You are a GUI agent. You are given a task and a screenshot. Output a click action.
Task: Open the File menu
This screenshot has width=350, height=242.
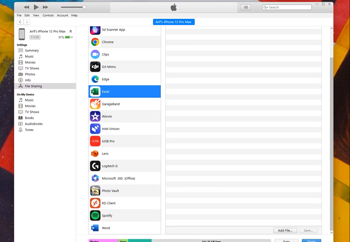pyautogui.click(x=19, y=16)
